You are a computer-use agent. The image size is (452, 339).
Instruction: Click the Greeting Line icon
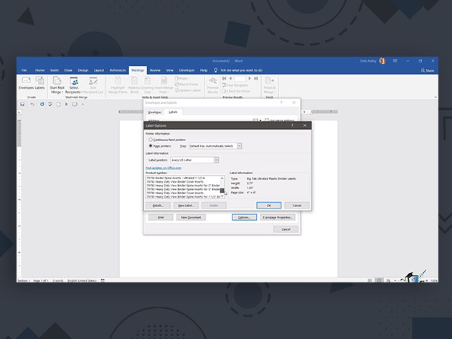pyautogui.click(x=147, y=85)
